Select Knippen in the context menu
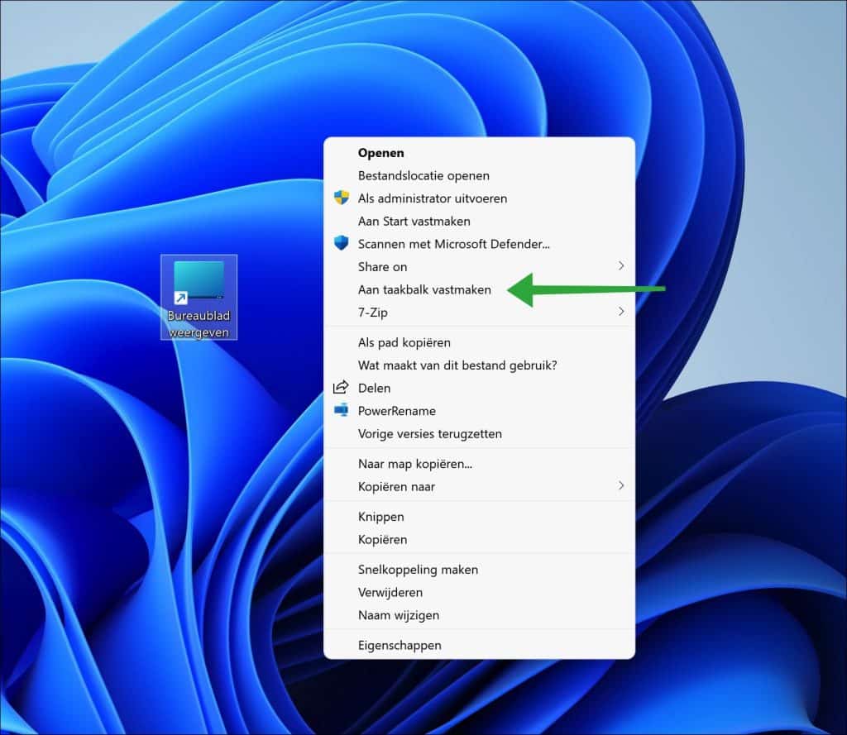Viewport: 847px width, 735px height. click(x=380, y=517)
